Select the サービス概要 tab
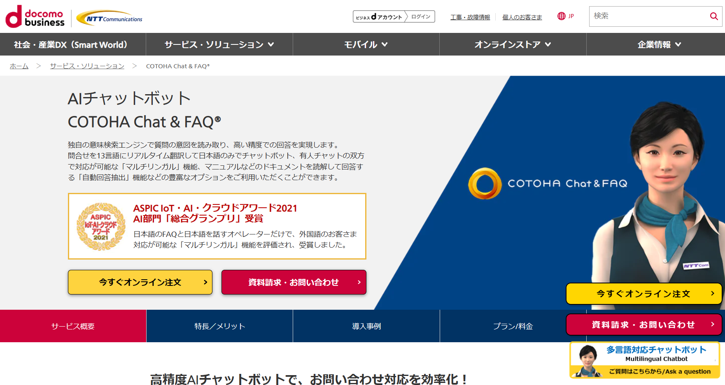The width and height of the screenshot is (725, 385). (73, 326)
